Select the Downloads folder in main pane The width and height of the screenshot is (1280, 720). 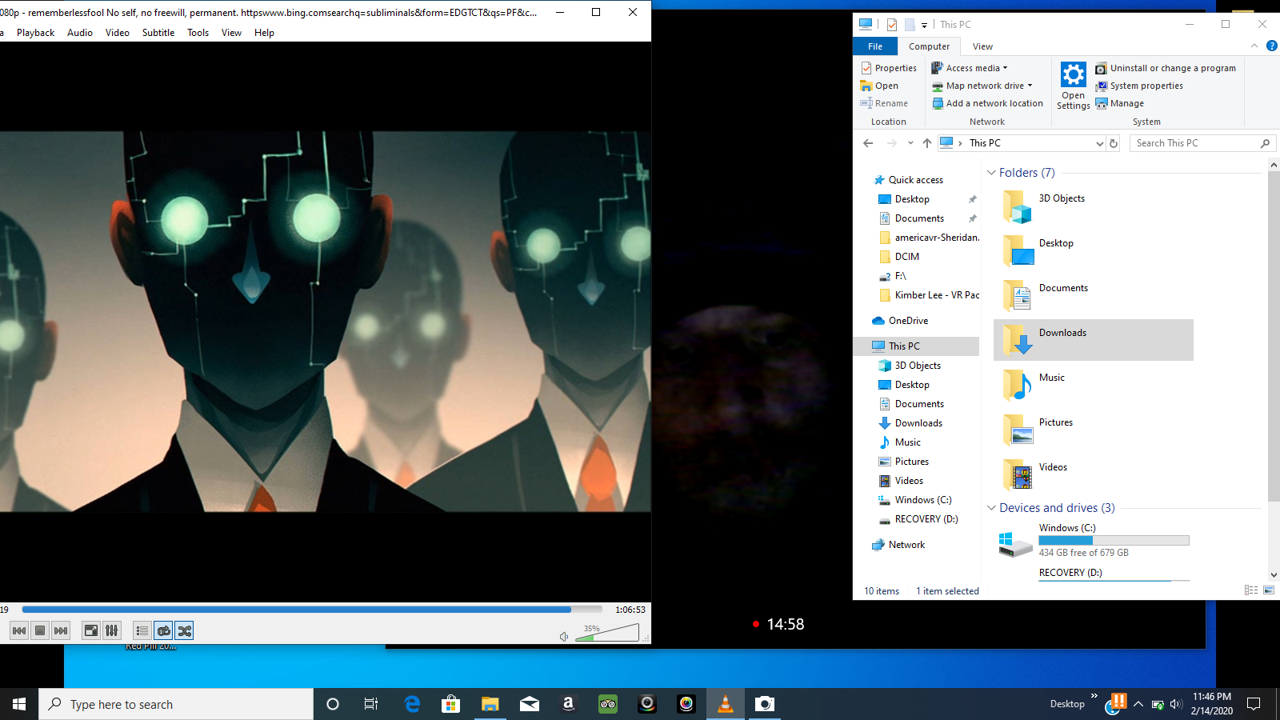(x=1093, y=340)
